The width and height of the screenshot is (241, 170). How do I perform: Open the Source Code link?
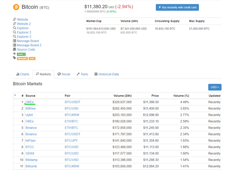pos(26,50)
